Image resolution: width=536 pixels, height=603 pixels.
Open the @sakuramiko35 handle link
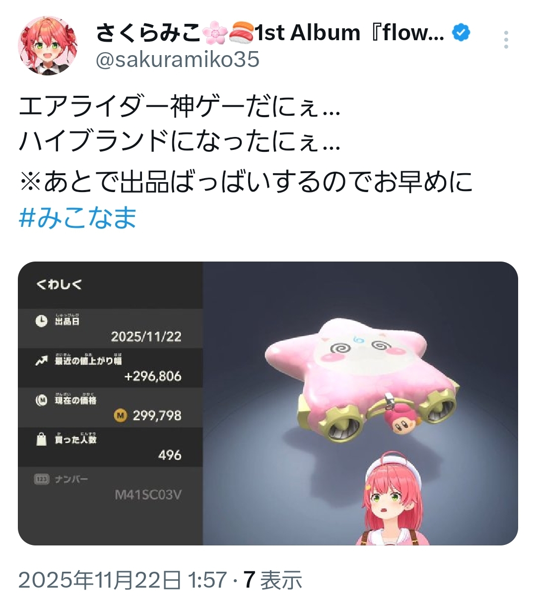pyautogui.click(x=177, y=60)
